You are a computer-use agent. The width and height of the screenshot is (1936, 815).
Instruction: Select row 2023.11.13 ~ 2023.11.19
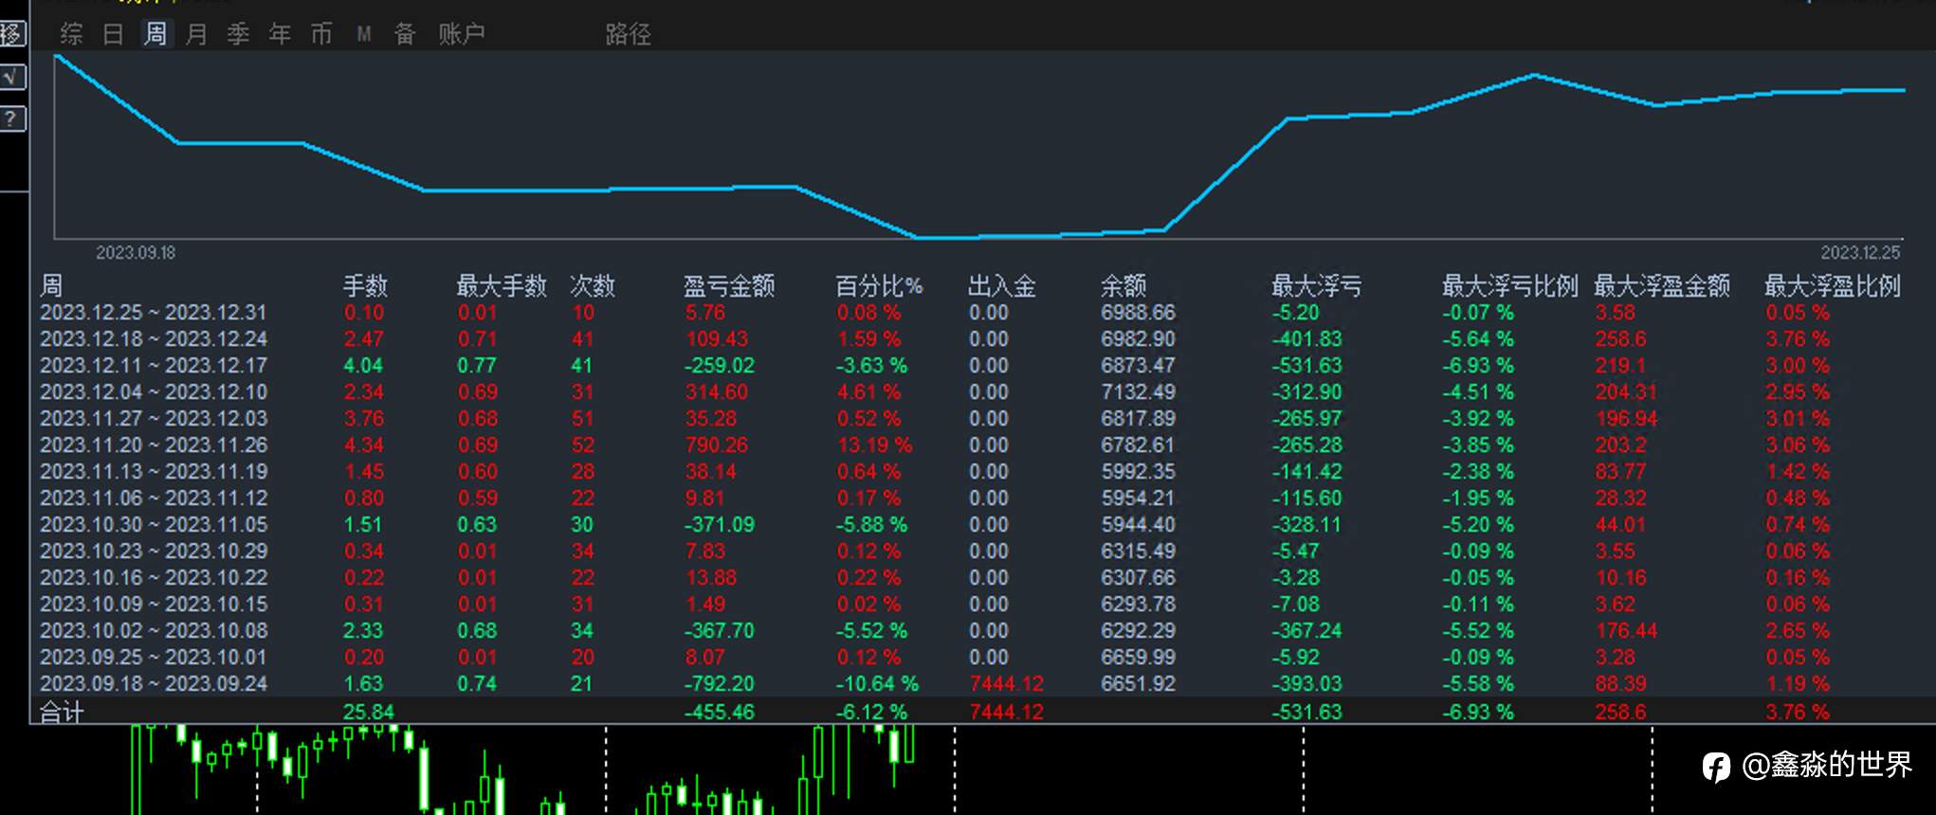click(982, 472)
